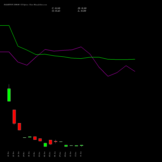This screenshot has height=162, width=162.
Task: Select the red candle above 24 Dec
Action: (x=19, y=127)
